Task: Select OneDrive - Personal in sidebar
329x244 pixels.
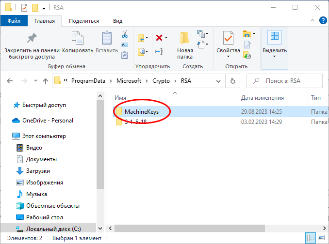Action: tap(48, 121)
